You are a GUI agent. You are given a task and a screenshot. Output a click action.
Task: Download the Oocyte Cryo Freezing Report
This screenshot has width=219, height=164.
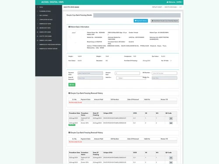coord(165,21)
